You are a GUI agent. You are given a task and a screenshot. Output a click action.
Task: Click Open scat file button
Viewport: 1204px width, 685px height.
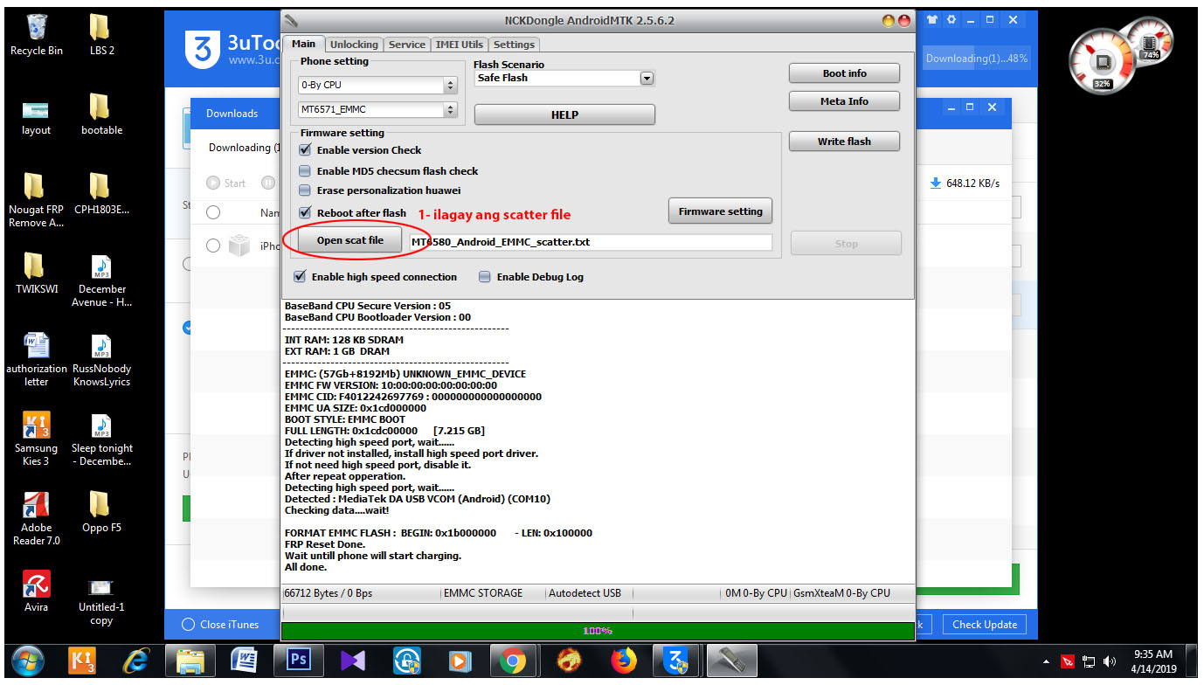[x=349, y=240]
